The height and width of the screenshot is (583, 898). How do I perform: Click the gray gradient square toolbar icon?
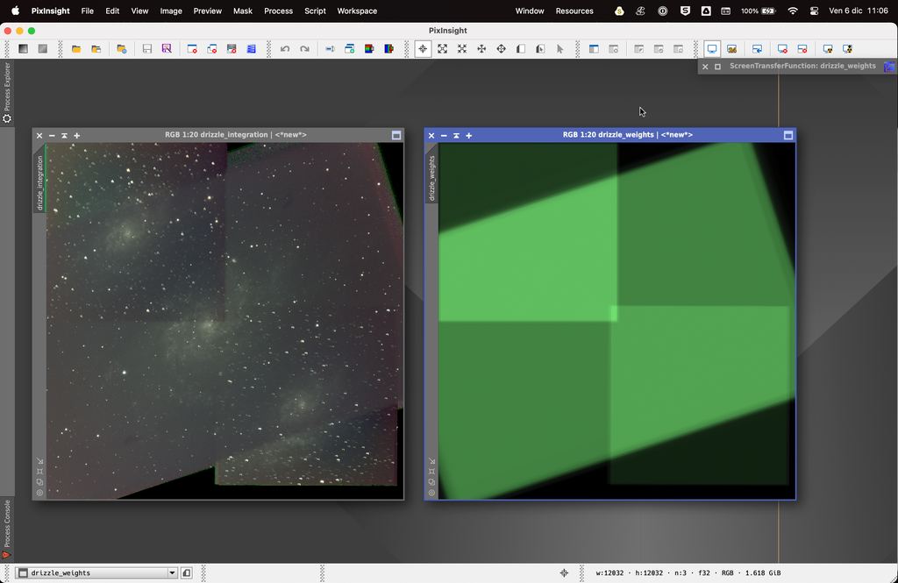pos(43,49)
